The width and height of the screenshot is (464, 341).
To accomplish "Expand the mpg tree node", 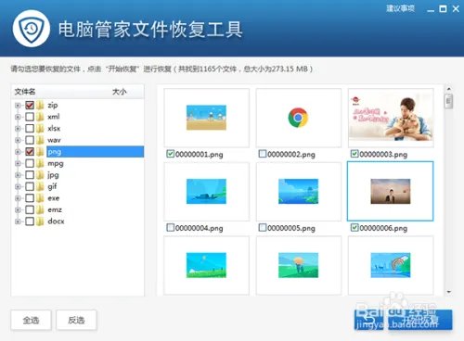I will [18, 163].
